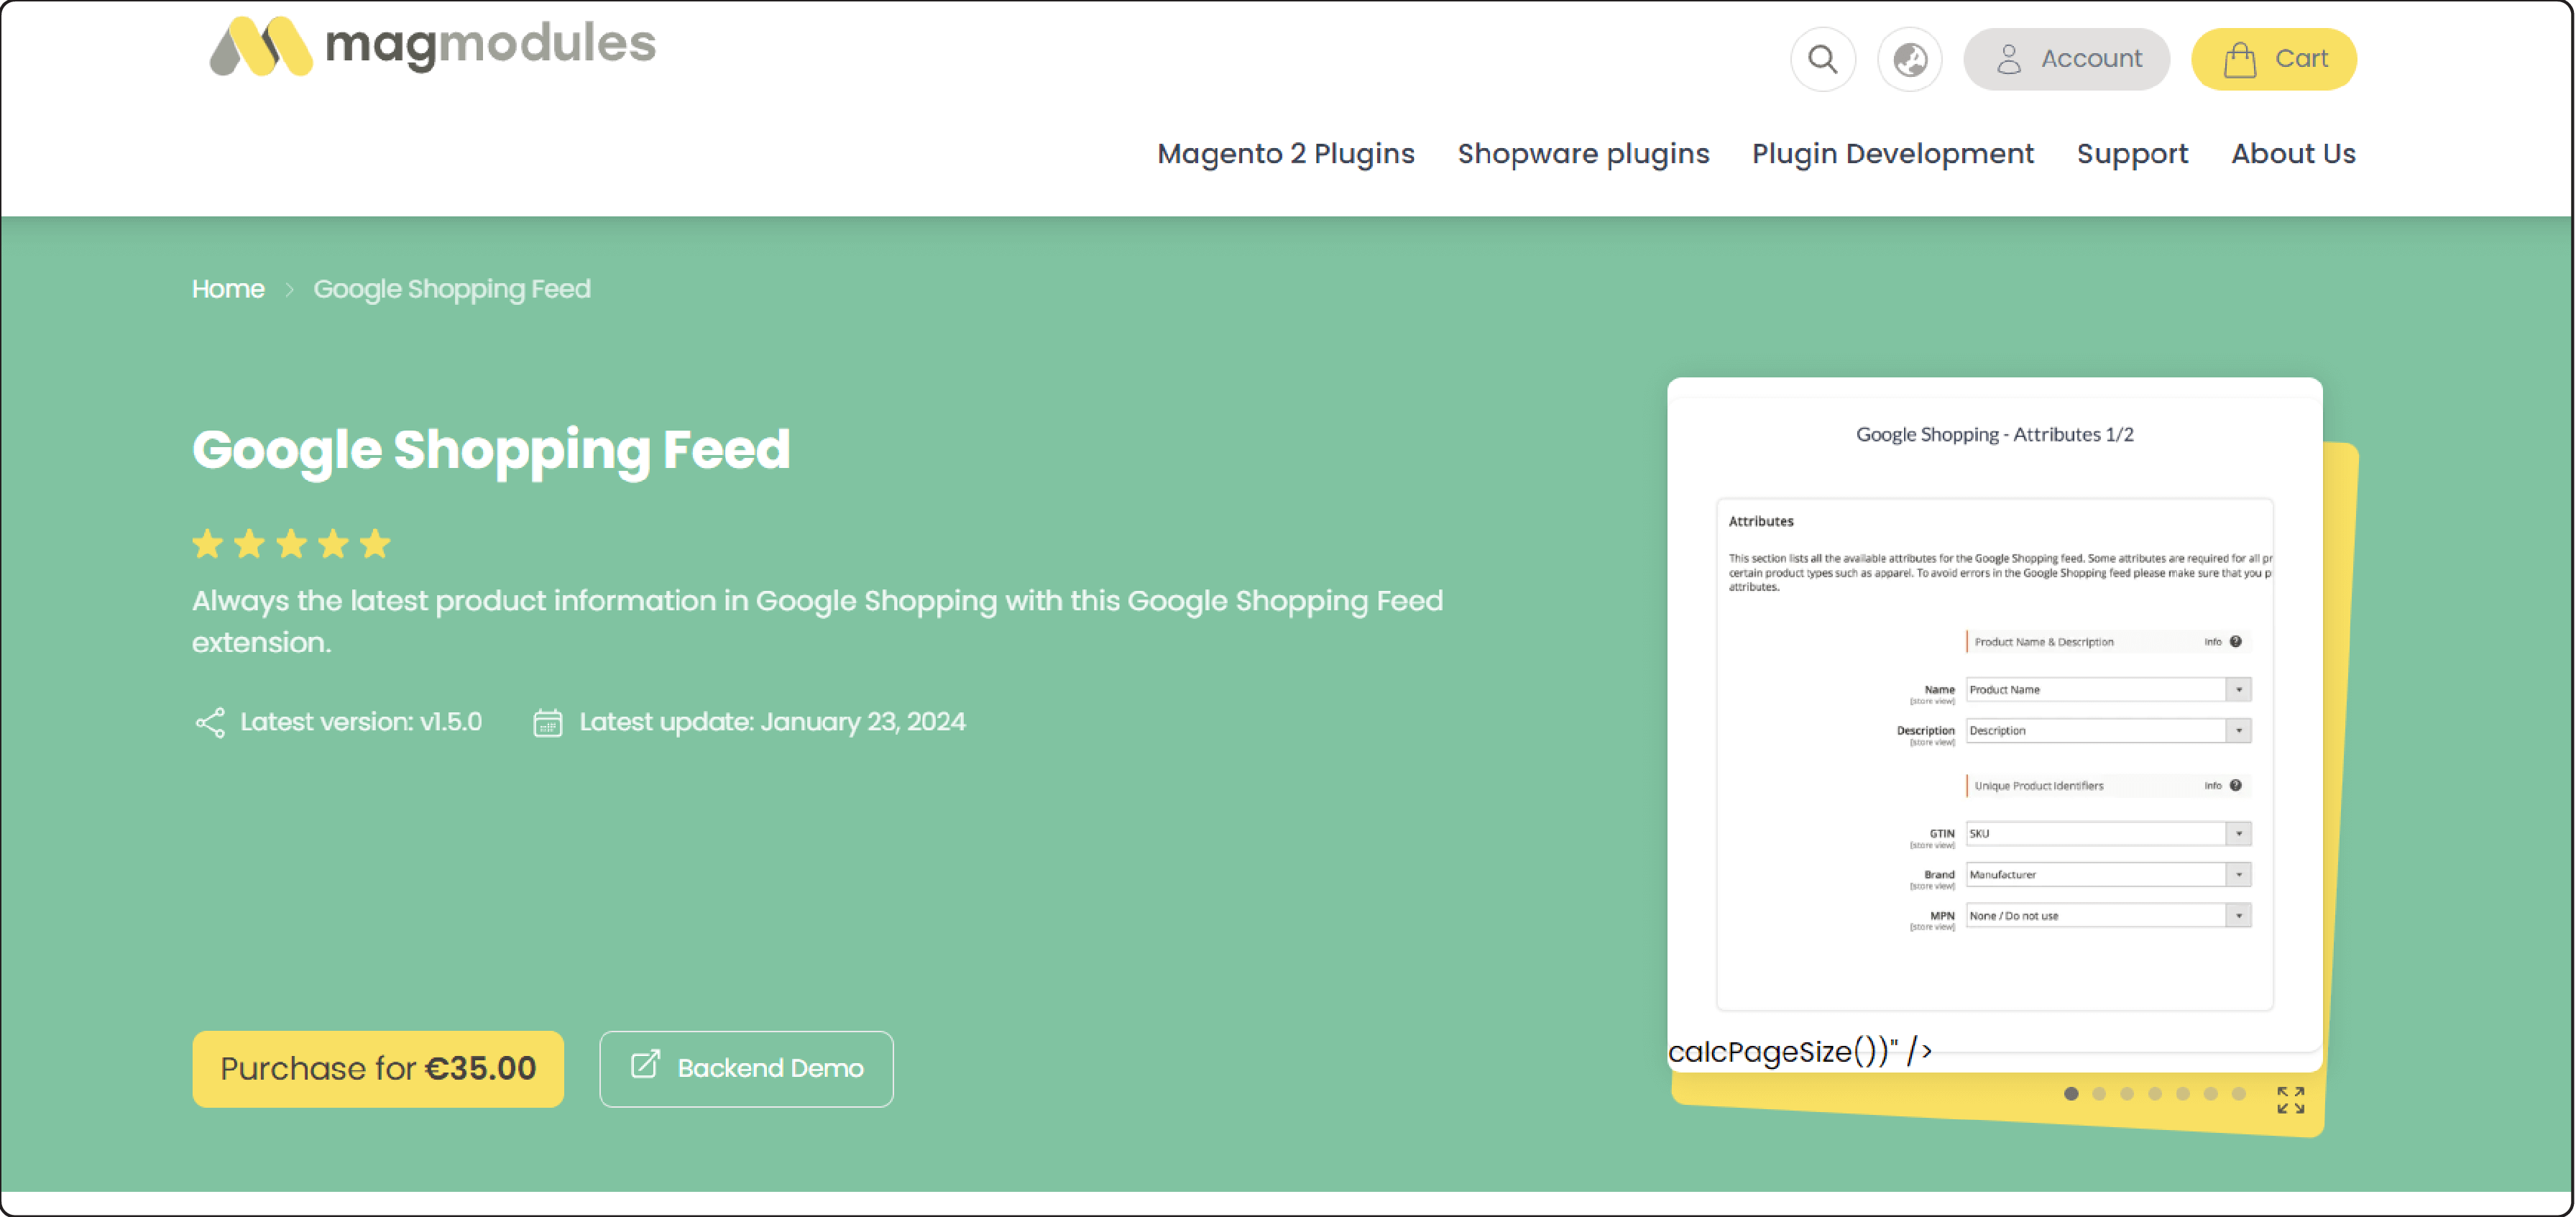The width and height of the screenshot is (2576, 1217).
Task: Click Purchase for €35.00 button
Action: pyautogui.click(x=378, y=1068)
